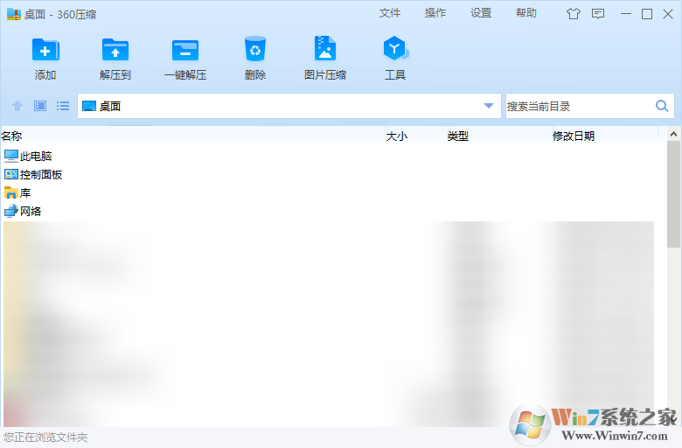Open the 工具 (Tools) icon
The height and width of the screenshot is (448, 682).
pos(395,48)
